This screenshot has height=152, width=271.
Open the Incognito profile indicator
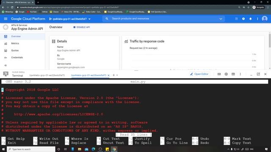[258, 8]
